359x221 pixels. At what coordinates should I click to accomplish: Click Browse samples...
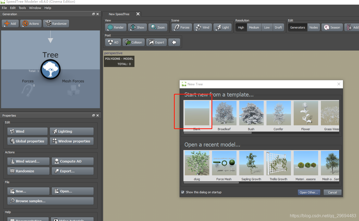(50, 201)
